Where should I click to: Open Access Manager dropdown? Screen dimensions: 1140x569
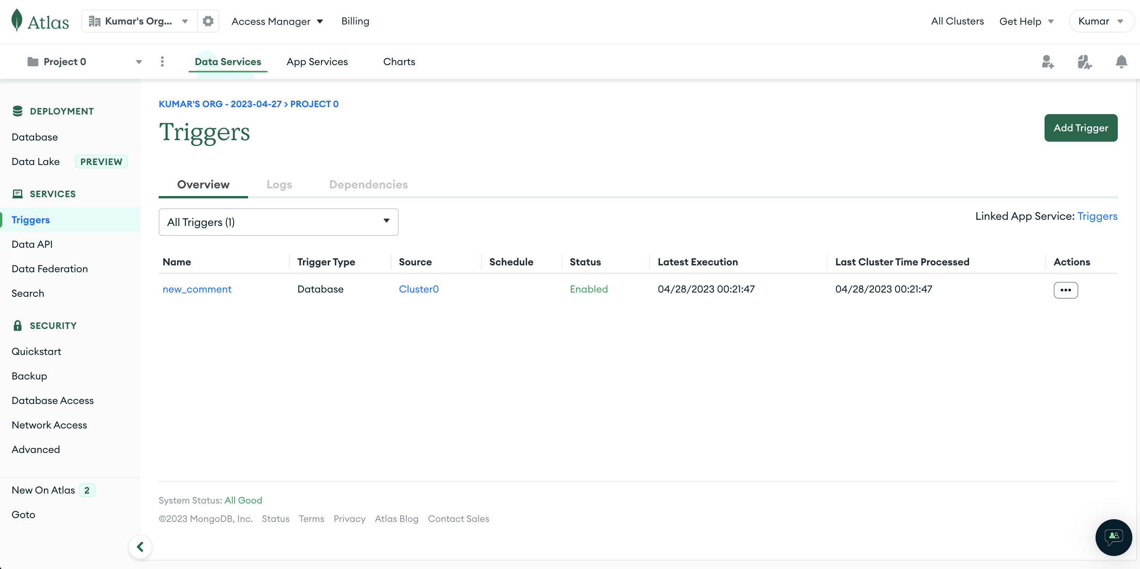(x=277, y=21)
